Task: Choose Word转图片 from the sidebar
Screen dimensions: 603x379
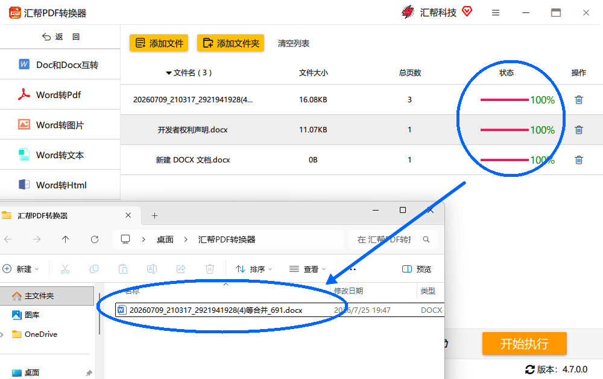Action: tap(60, 125)
